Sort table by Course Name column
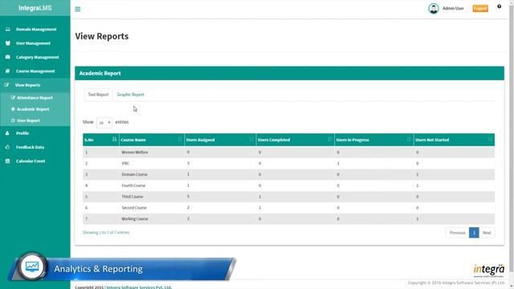Image resolution: width=514 pixels, height=289 pixels. (x=152, y=140)
